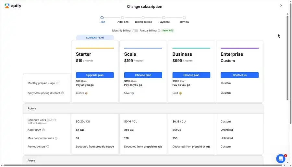Click the Silver medal icon
The image size is (292, 167).
(133, 93)
